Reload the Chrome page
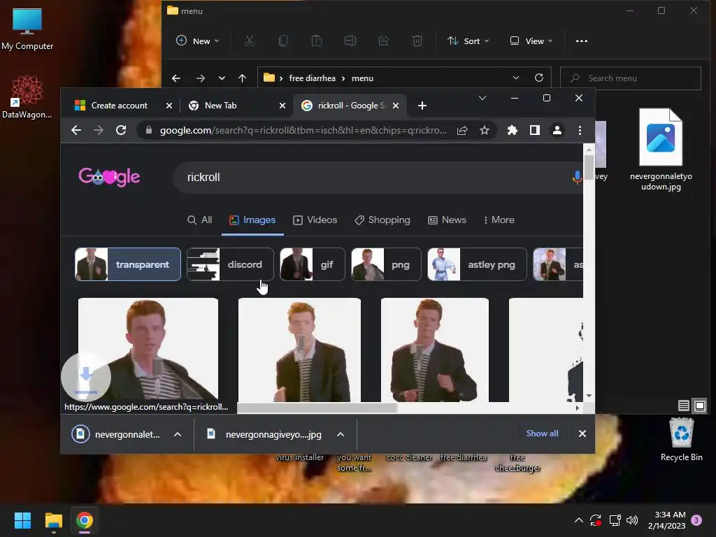716x537 pixels. point(120,130)
